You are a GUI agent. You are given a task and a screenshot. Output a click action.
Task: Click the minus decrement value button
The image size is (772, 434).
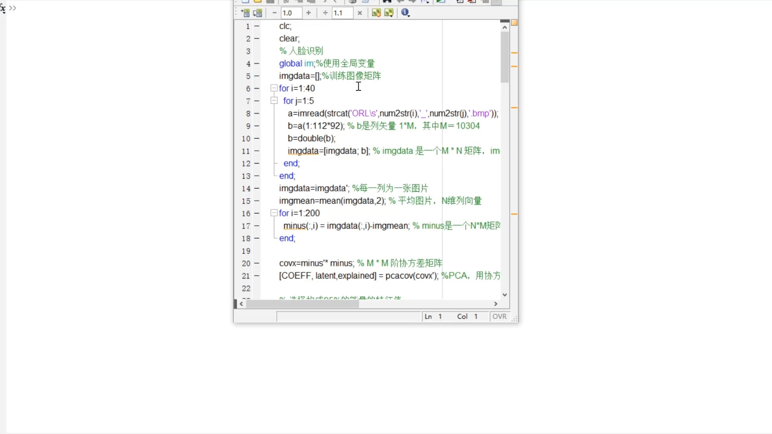point(274,13)
